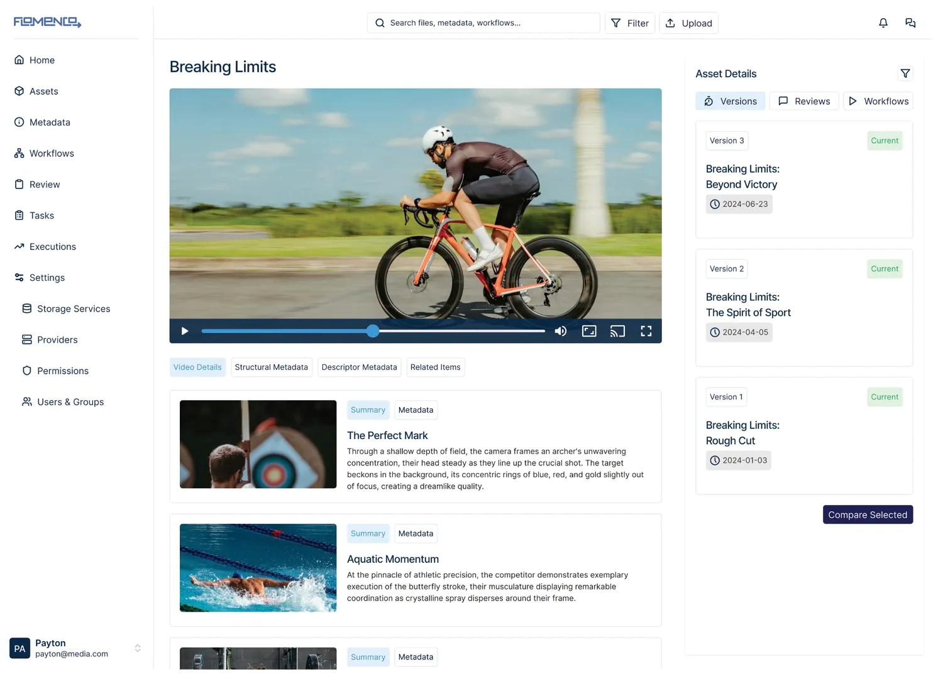Focus the search files input field
This screenshot has width=943, height=689.
coord(483,23)
